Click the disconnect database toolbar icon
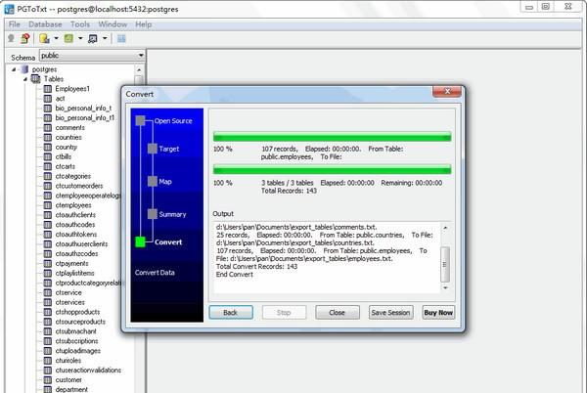587x393 pixels. (x=23, y=39)
